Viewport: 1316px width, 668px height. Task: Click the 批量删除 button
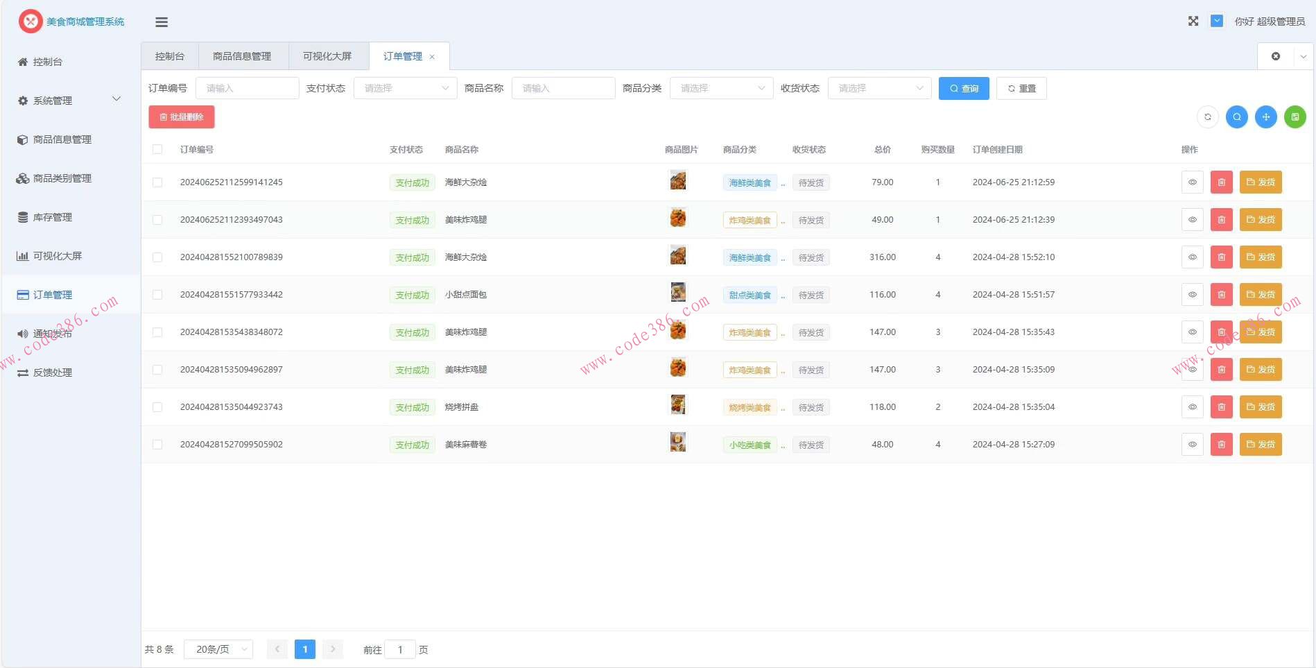coord(182,117)
